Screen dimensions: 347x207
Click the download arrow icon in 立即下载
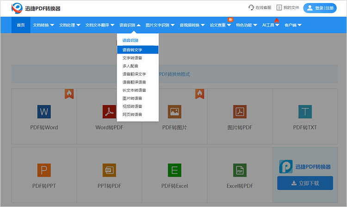point(294,183)
